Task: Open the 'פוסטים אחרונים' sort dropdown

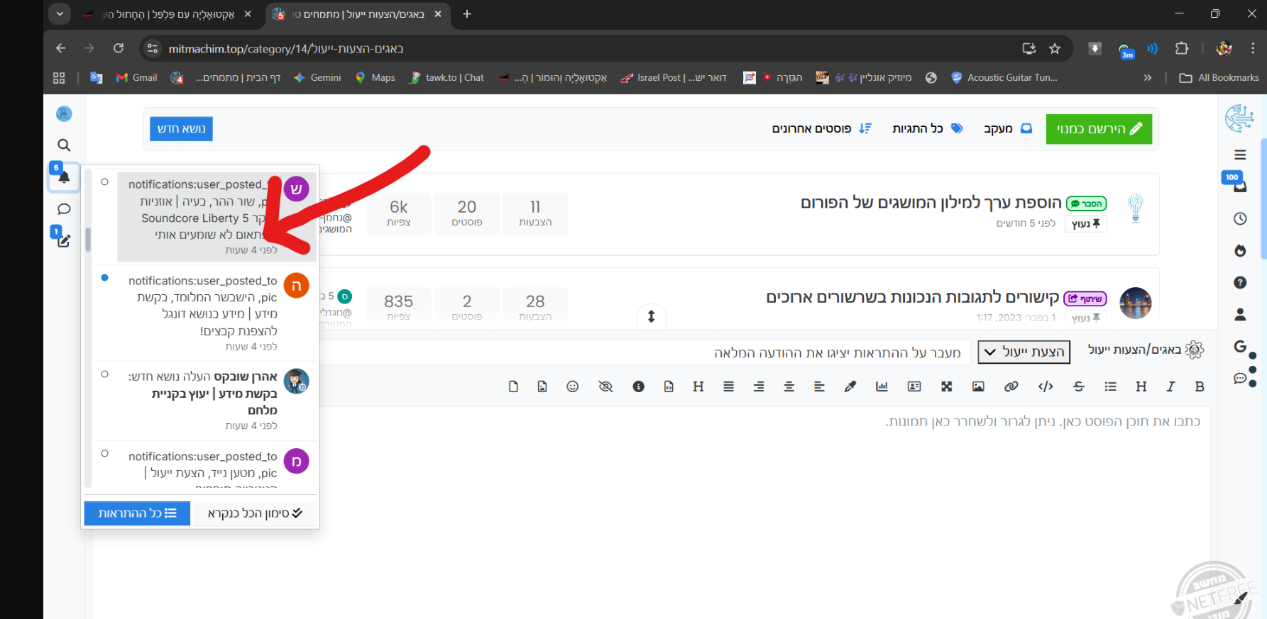Action: pos(821,128)
